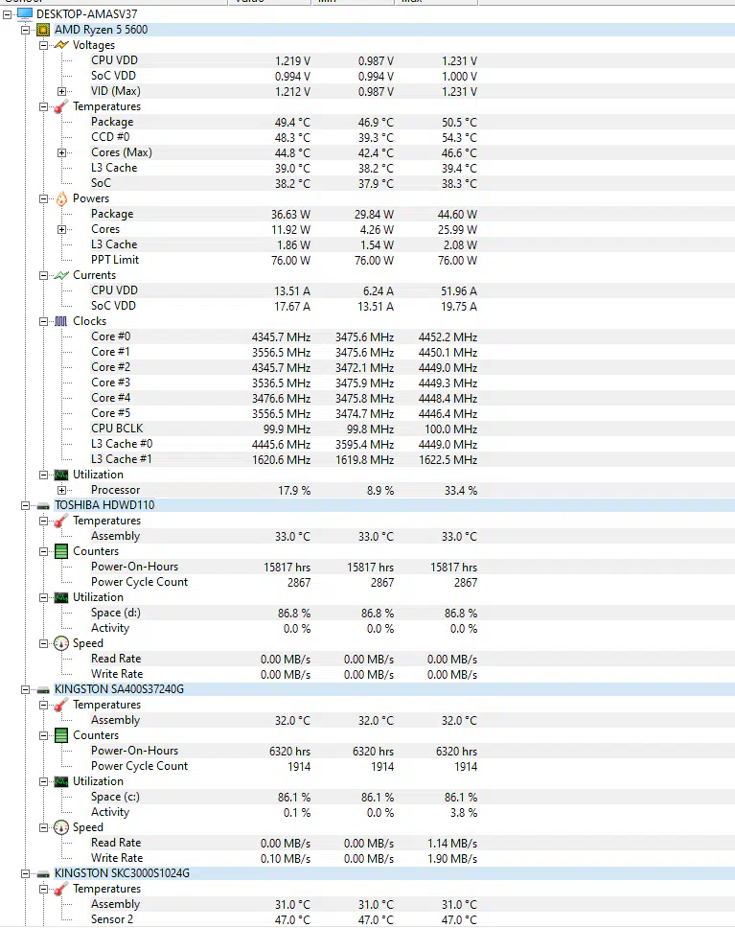Select the SoC VDD voltage row label
The image size is (735, 928).
[113, 76]
